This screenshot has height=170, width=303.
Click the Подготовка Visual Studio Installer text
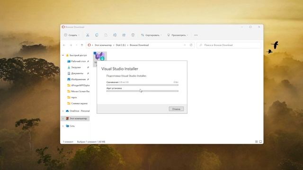point(126,76)
